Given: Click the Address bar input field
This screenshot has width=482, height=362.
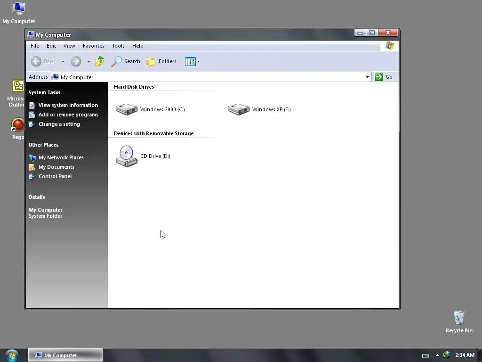Looking at the screenshot, I should click(210, 77).
